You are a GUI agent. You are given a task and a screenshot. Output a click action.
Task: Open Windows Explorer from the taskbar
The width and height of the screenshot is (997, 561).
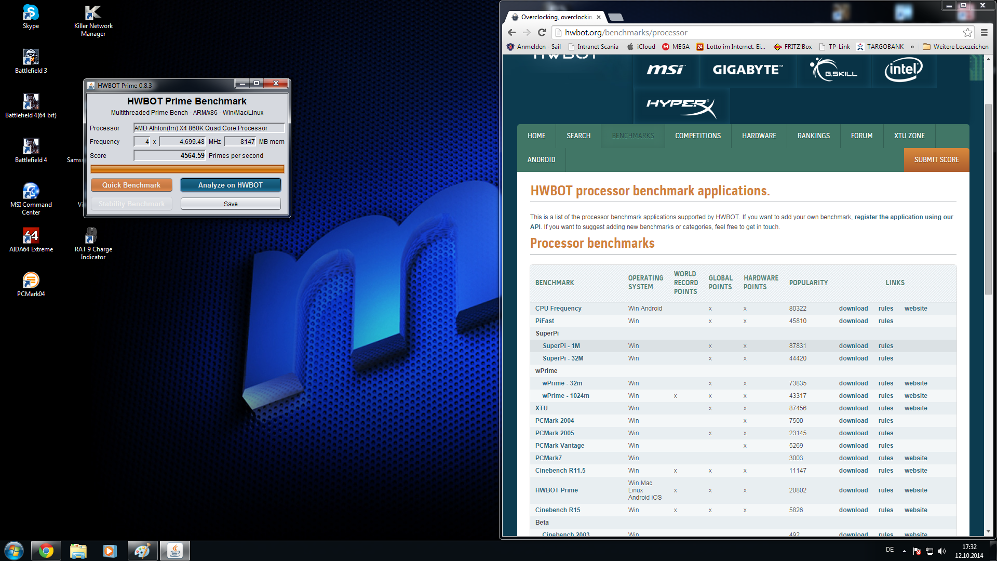tap(78, 551)
